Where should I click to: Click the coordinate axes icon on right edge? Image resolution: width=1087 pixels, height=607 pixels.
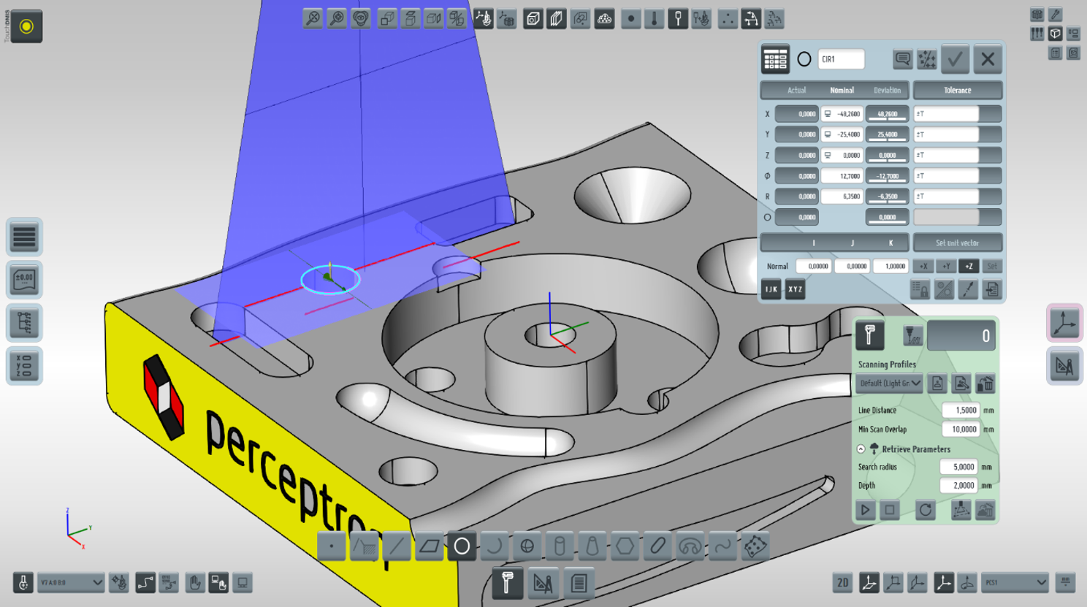tap(1064, 323)
